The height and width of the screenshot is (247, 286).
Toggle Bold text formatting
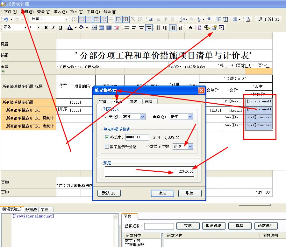tap(46, 27)
